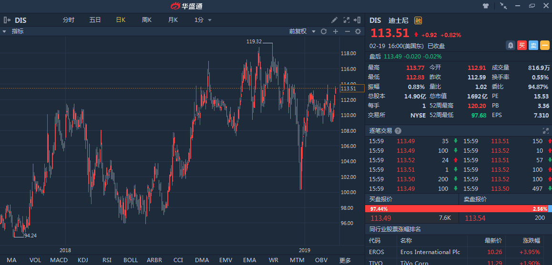
Task: Click the yellow minus watchlist button
Action: coord(544,45)
